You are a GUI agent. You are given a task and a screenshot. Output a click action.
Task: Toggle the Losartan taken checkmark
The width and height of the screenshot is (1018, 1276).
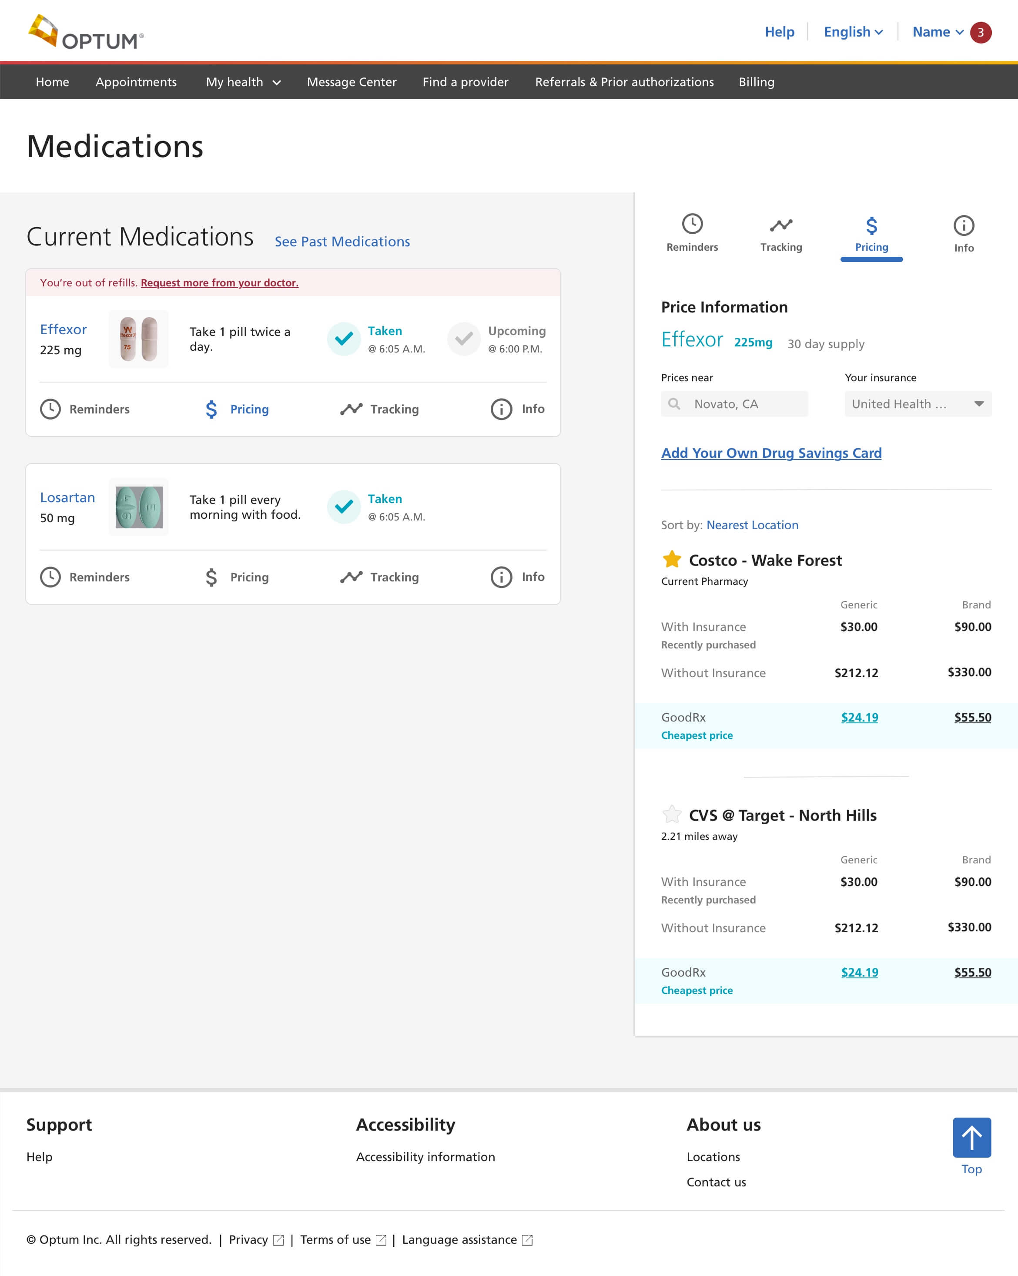344,507
